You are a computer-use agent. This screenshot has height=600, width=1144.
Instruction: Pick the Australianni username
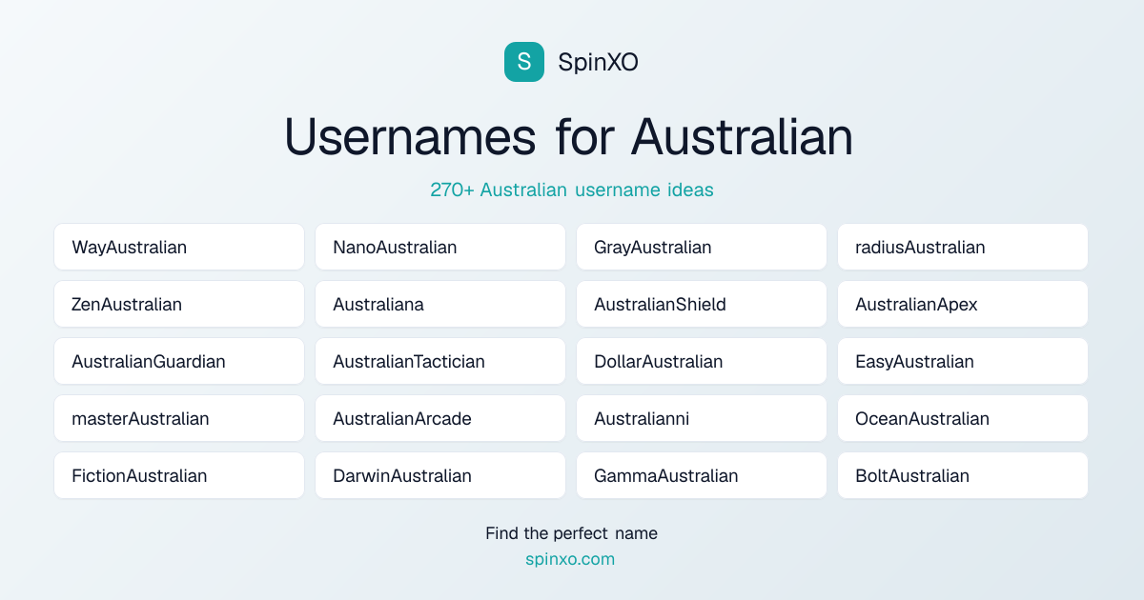pos(702,418)
